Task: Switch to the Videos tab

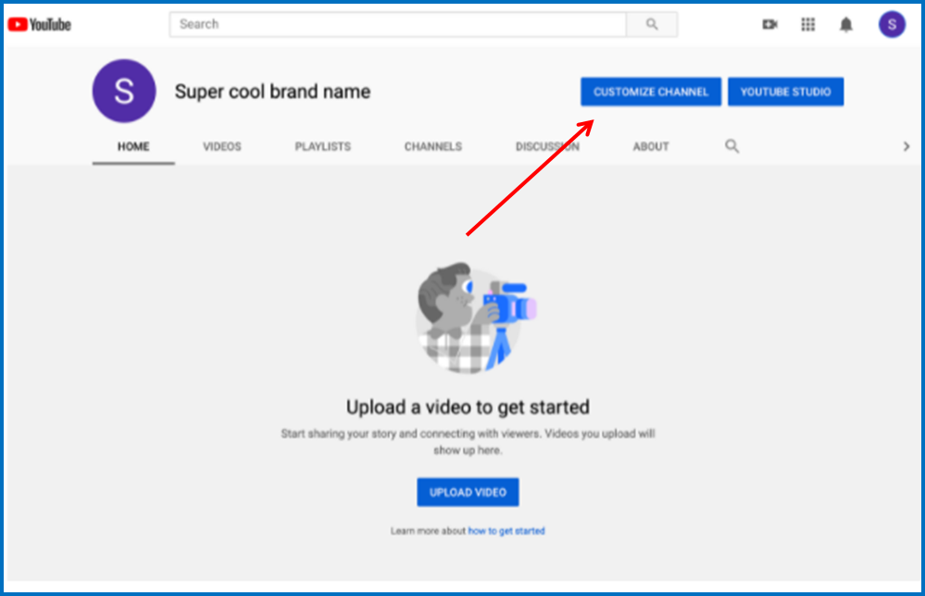Action: click(x=222, y=146)
